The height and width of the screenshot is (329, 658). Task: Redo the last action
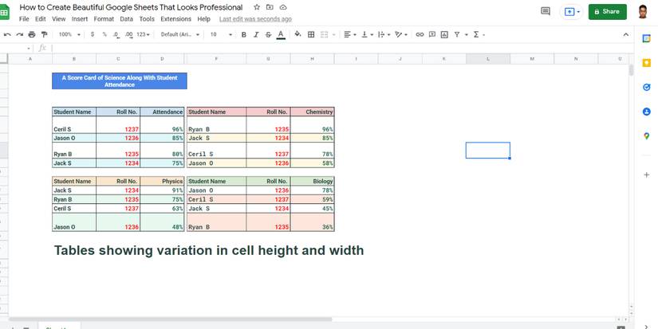(x=19, y=34)
